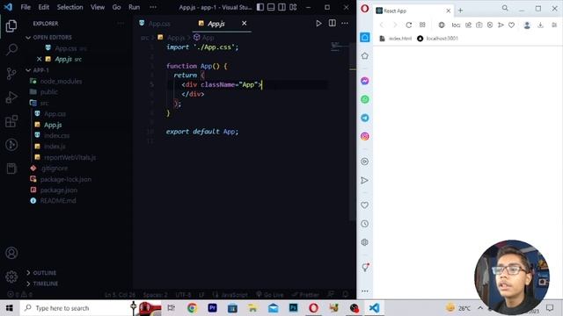Open editor More Actions ellipsis
Viewport: 563px width, 316px height.
pos(345,24)
